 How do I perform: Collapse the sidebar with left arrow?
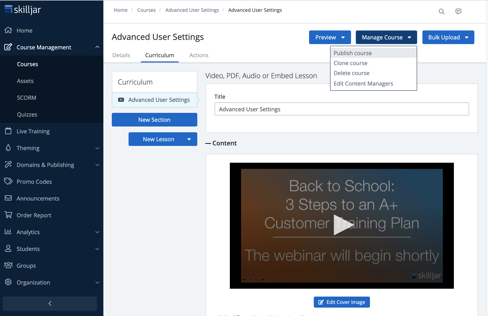pyautogui.click(x=50, y=303)
